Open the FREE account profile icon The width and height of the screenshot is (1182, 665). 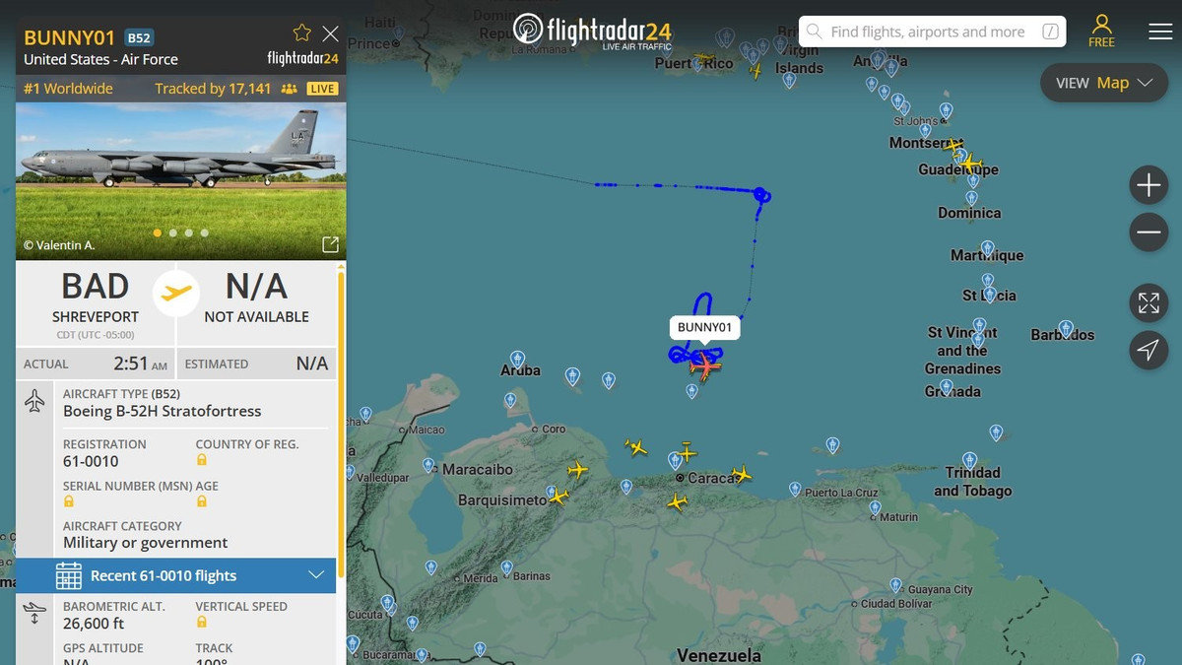point(1102,31)
